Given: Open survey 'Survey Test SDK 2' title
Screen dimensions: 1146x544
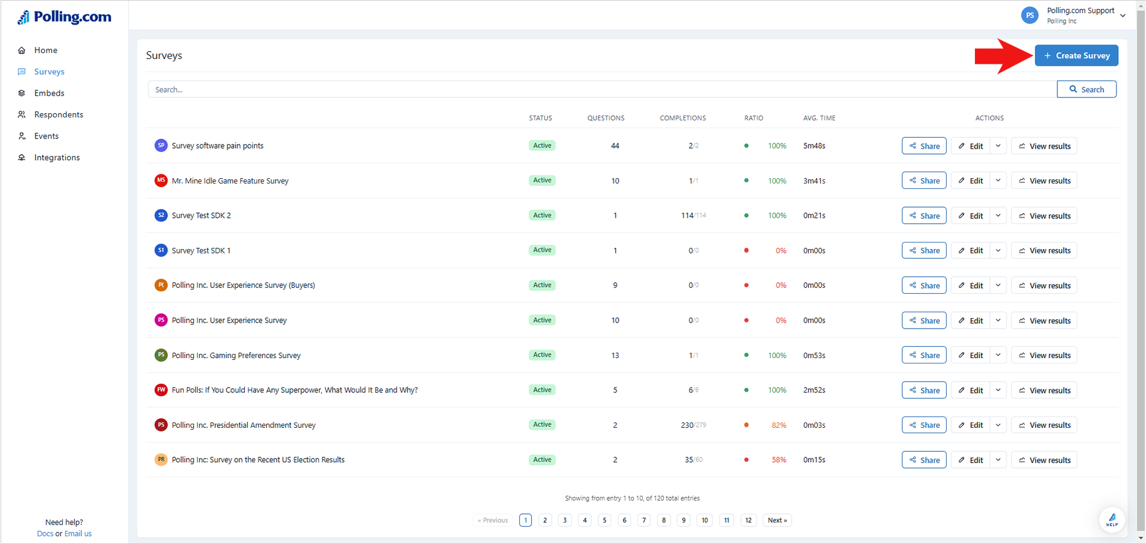Looking at the screenshot, I should [201, 215].
